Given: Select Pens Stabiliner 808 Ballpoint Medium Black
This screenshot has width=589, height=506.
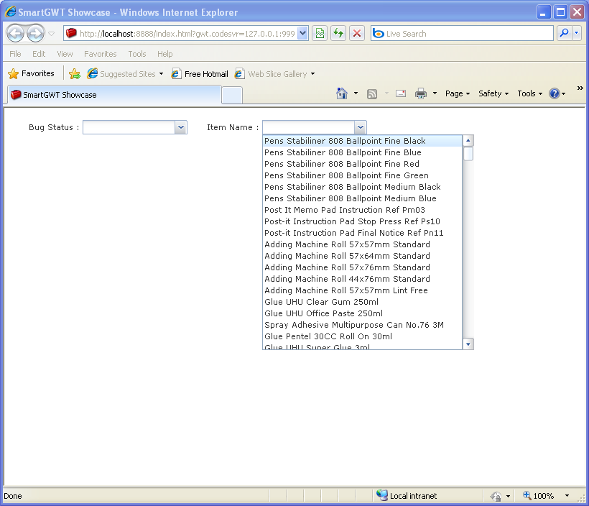Looking at the screenshot, I should [362, 187].
